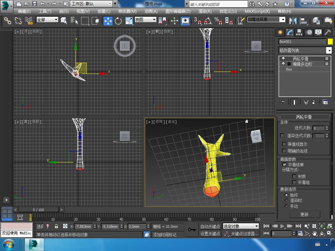Screen dimensions: 335x251
Task: Open the Layer Manager icon
Action: [x=316, y=21]
